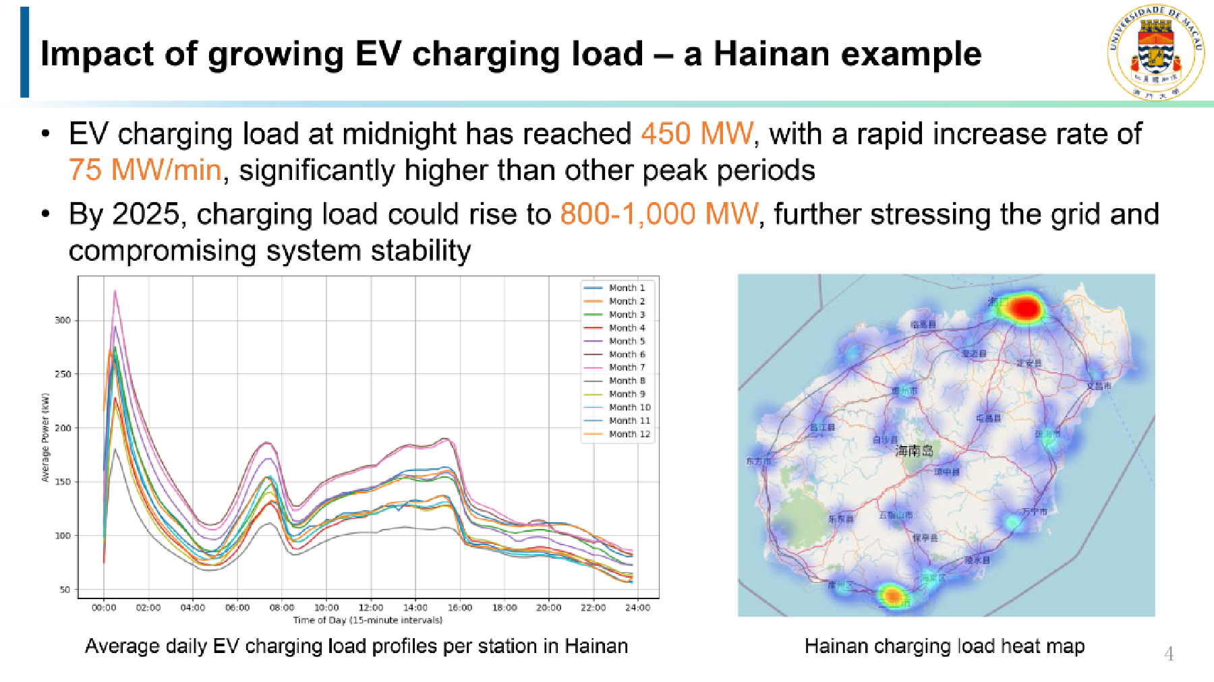Image resolution: width=1214 pixels, height=682 pixels.
Task: Click the red heatmap hotspot at map top
Action: click(1024, 308)
